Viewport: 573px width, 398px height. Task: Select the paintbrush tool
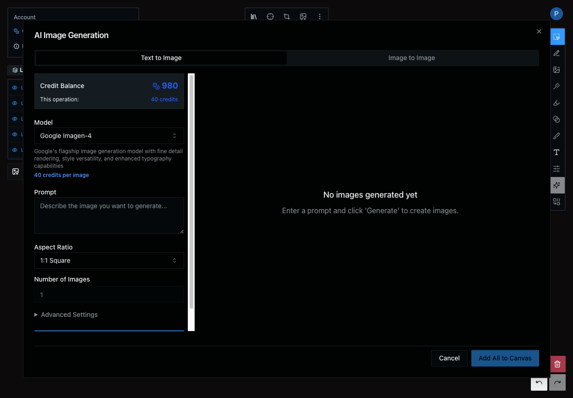pyautogui.click(x=557, y=136)
